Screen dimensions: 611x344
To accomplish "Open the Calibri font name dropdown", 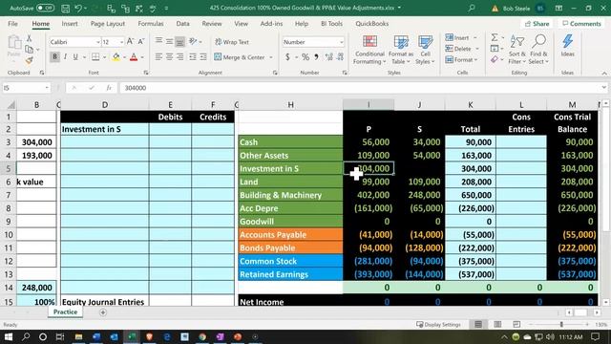I will pos(97,42).
